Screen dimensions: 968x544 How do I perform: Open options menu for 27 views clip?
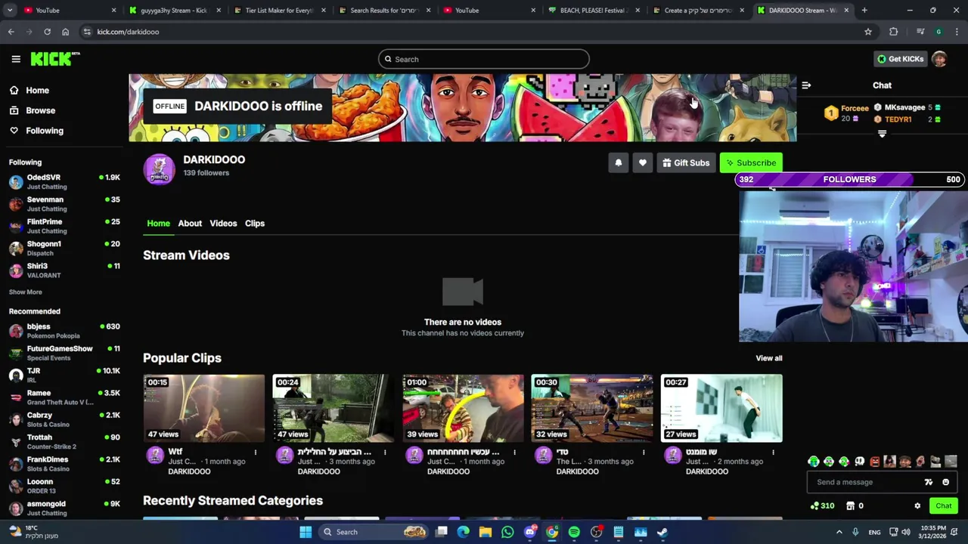[773, 453]
